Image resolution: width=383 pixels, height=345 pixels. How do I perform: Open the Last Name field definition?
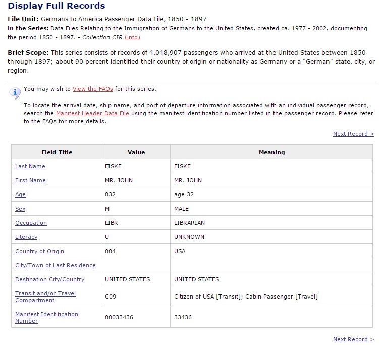[30, 166]
